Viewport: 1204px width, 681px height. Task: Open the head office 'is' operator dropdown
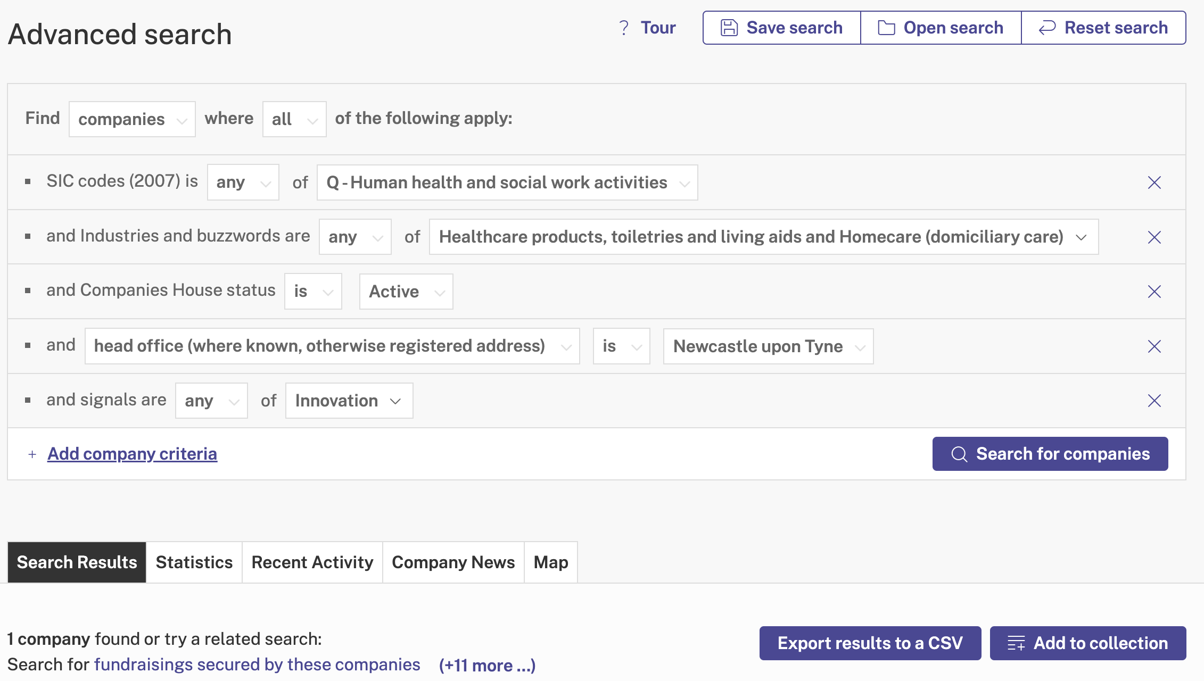(x=622, y=346)
